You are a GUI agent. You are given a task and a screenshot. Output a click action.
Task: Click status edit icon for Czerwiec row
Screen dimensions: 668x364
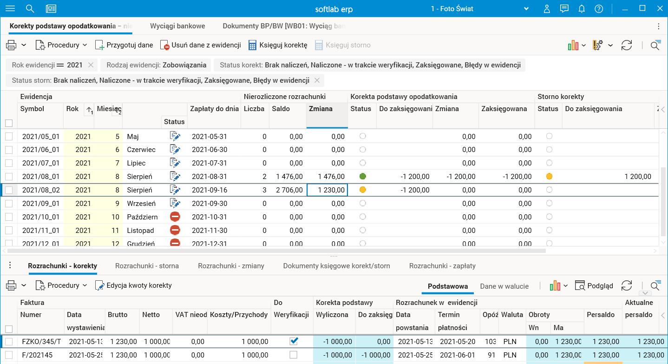coord(175,150)
